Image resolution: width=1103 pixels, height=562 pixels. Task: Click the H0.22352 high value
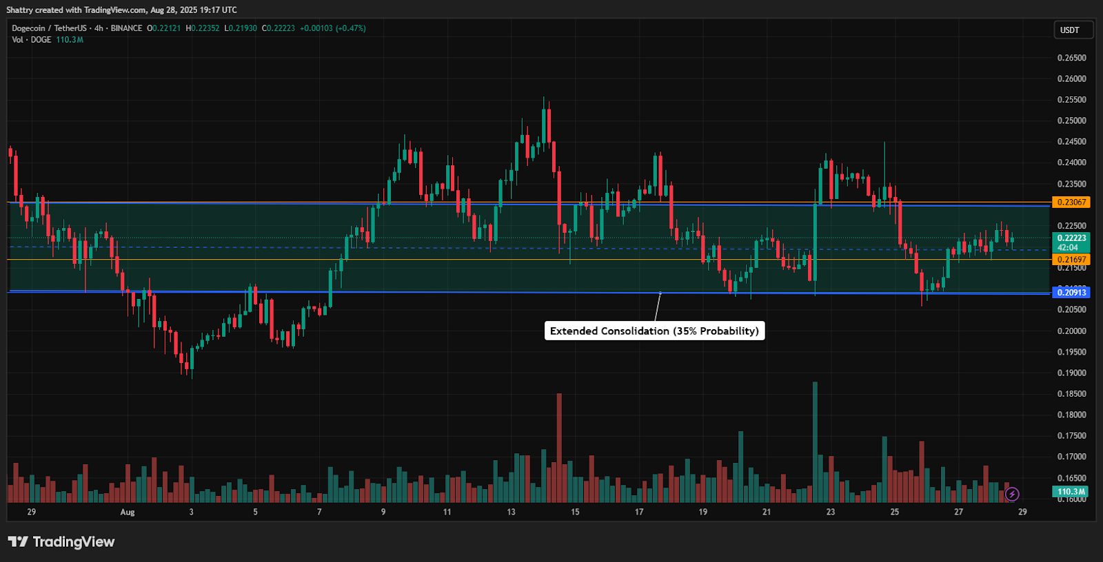(x=203, y=28)
